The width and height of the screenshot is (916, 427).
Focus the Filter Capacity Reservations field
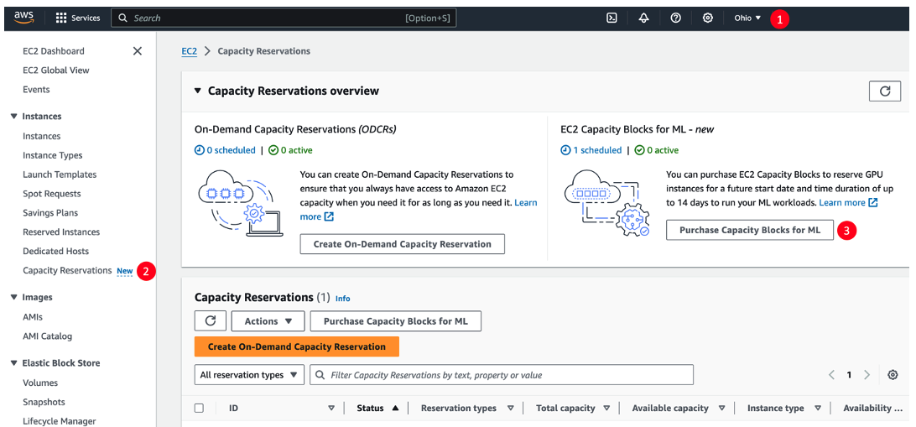502,375
